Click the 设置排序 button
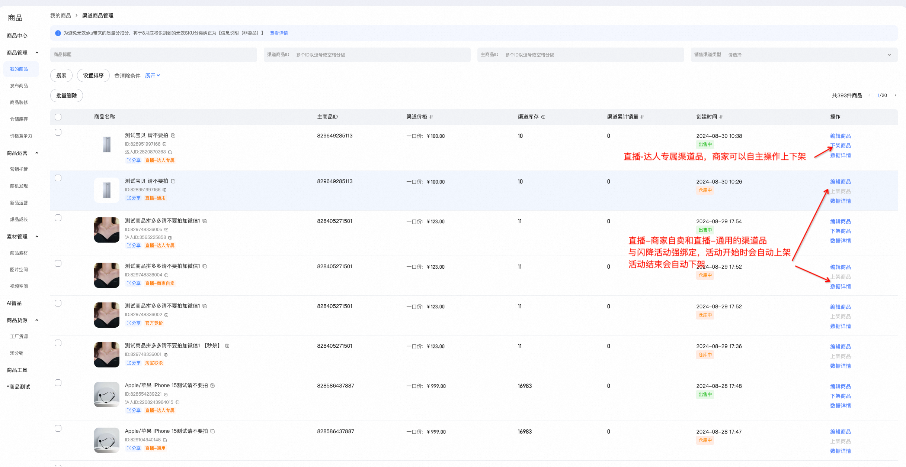This screenshot has width=906, height=467. point(93,75)
